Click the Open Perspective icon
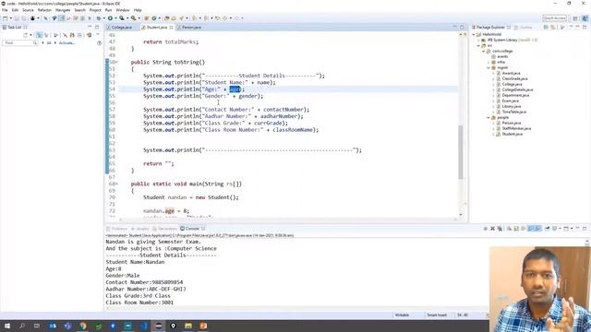The width and height of the screenshot is (591, 332). pos(575,18)
